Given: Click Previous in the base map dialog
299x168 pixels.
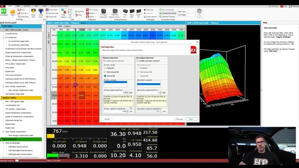Looking at the screenshot, I should (x=178, y=119).
